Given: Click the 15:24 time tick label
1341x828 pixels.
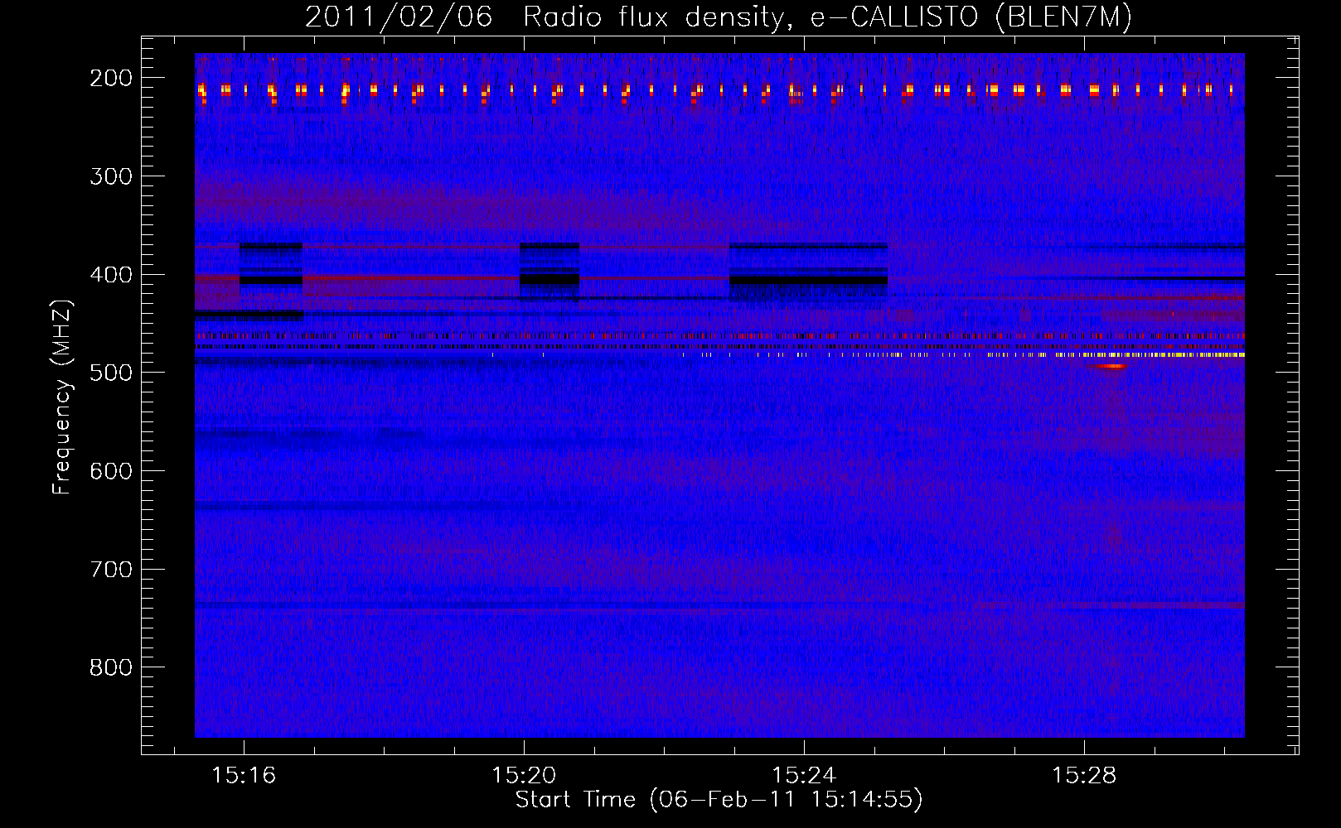Looking at the screenshot, I should [804, 776].
